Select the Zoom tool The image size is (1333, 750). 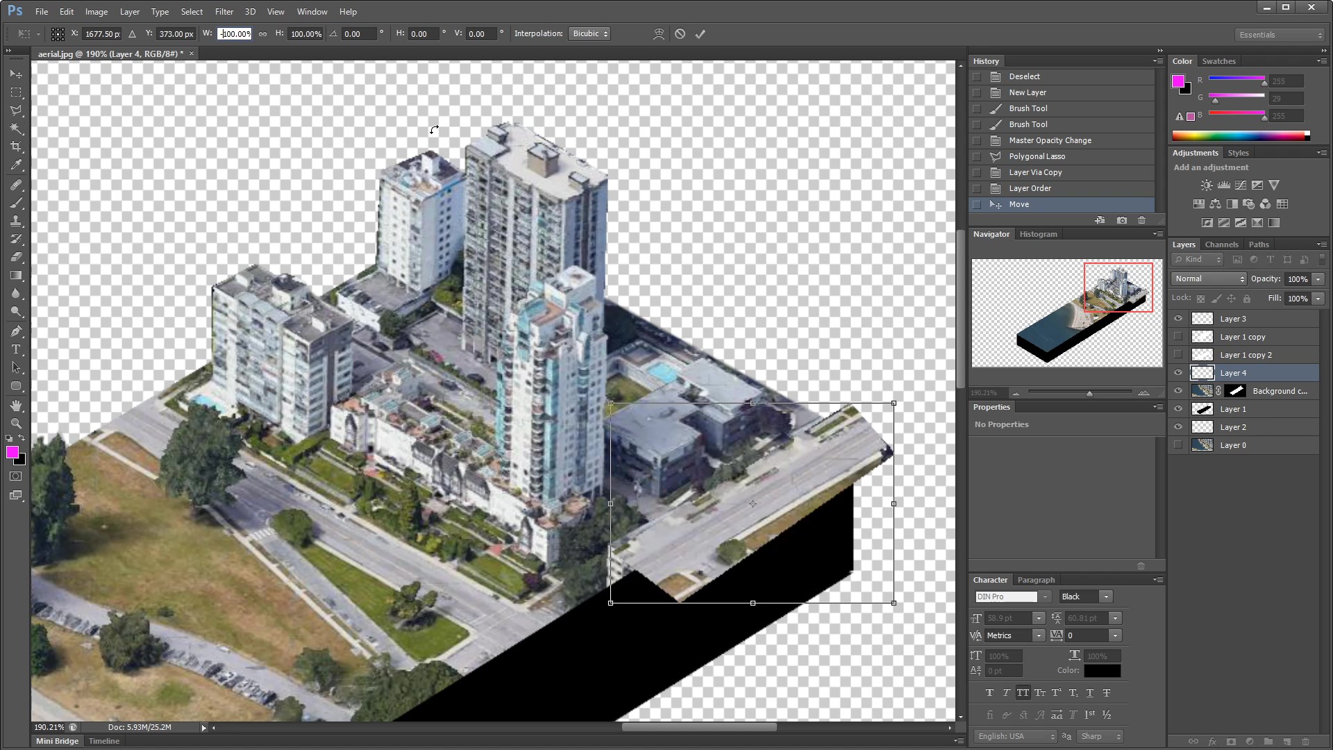(16, 424)
